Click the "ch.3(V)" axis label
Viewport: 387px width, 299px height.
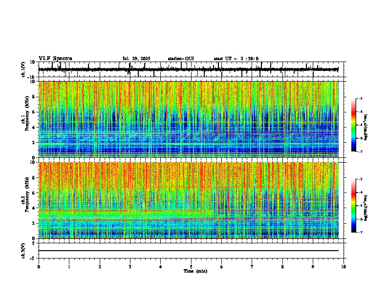(x=23, y=251)
